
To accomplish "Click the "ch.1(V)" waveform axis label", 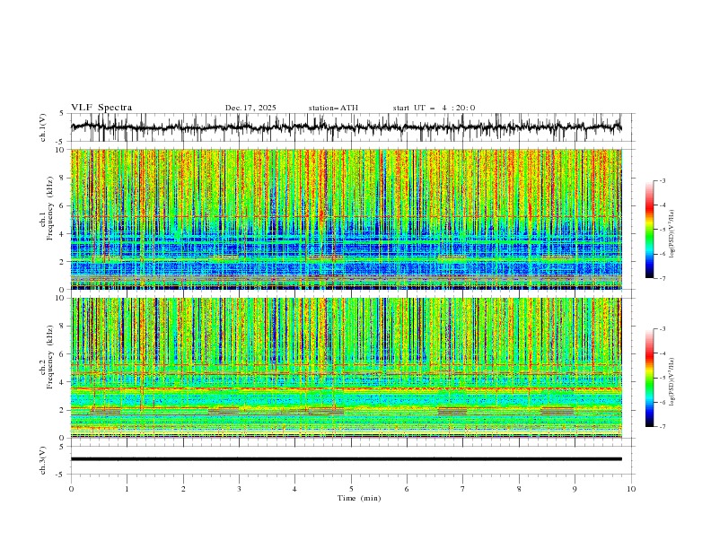I will [x=43, y=127].
